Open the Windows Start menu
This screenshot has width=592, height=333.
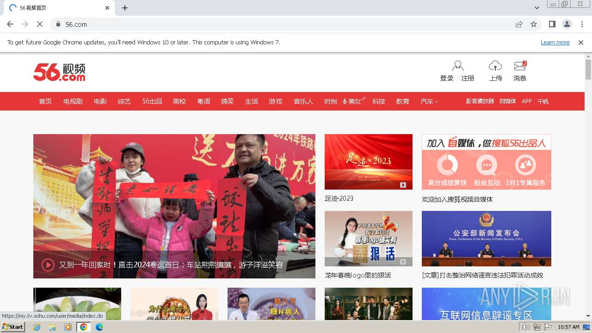click(13, 327)
